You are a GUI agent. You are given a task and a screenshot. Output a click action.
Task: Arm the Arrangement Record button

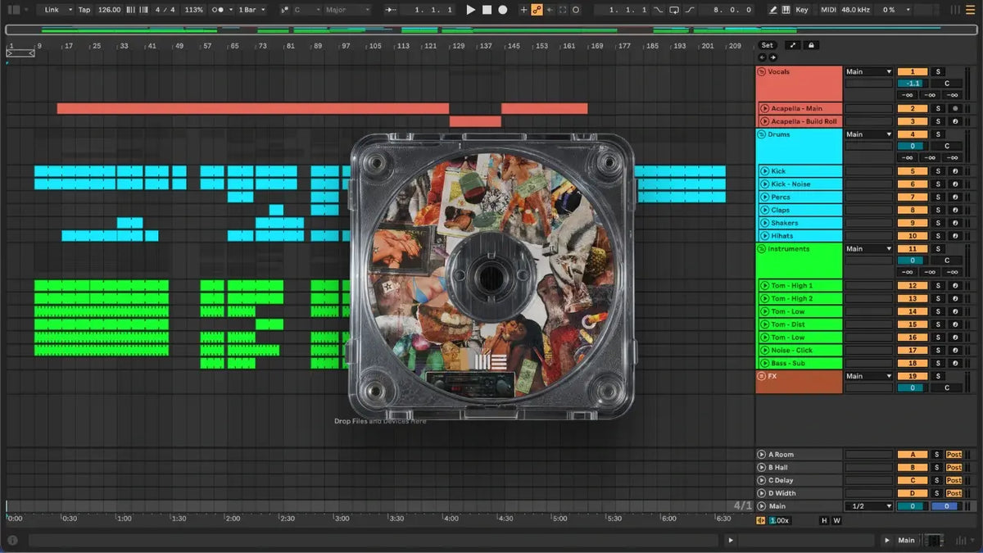pyautogui.click(x=503, y=10)
